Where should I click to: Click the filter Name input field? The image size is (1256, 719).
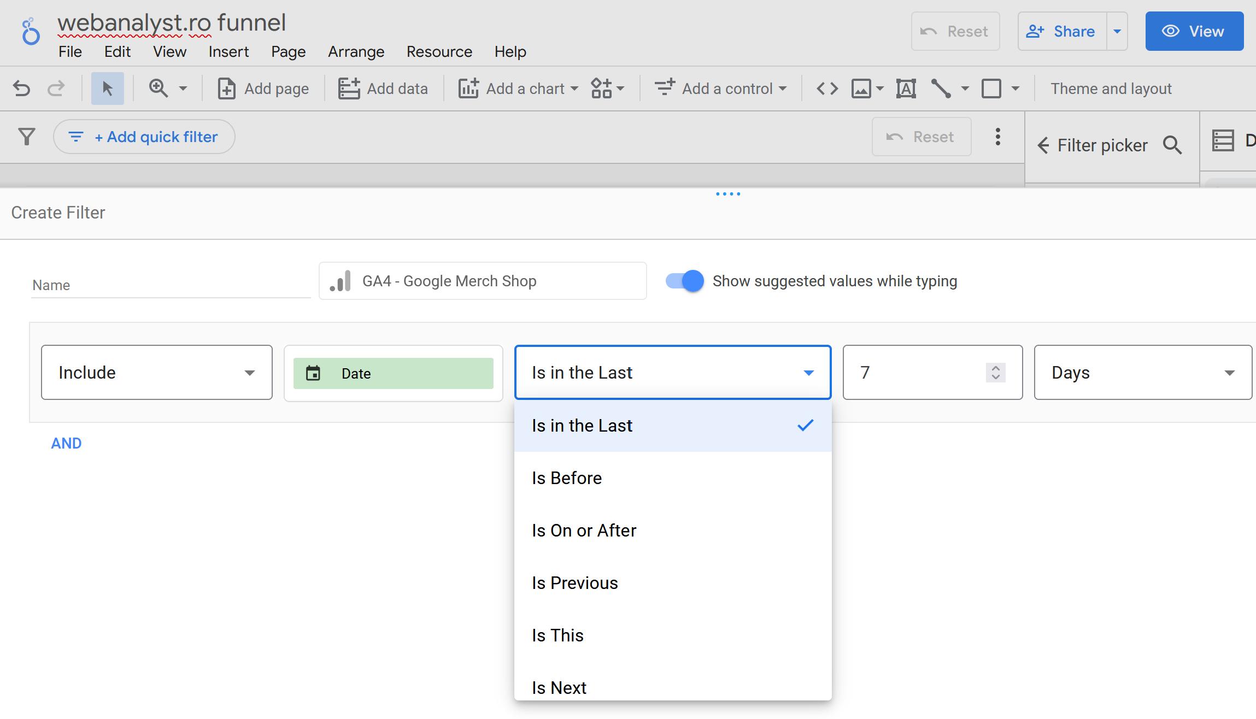(171, 285)
